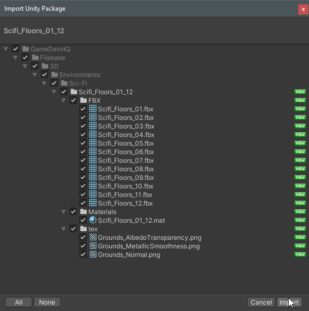Click the mesh icon of Scifi_Floors_03.fbx
The height and width of the screenshot is (311, 309).
[x=93, y=126]
